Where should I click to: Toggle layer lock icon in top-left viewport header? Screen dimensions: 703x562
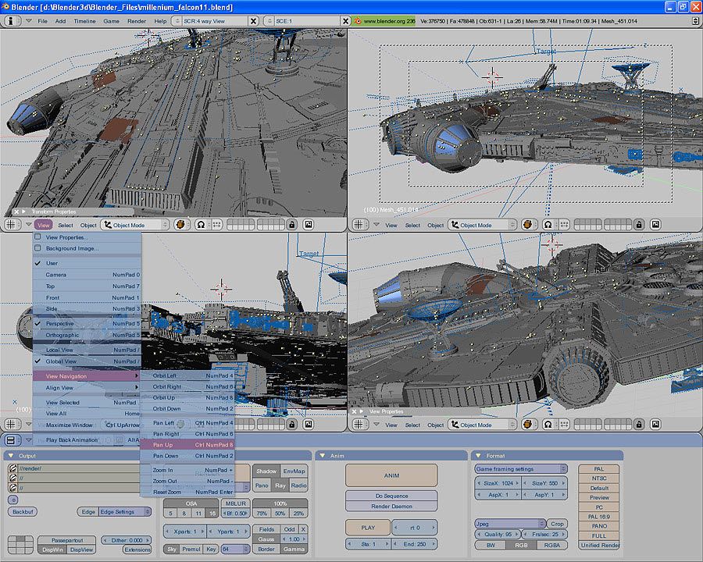(x=292, y=225)
